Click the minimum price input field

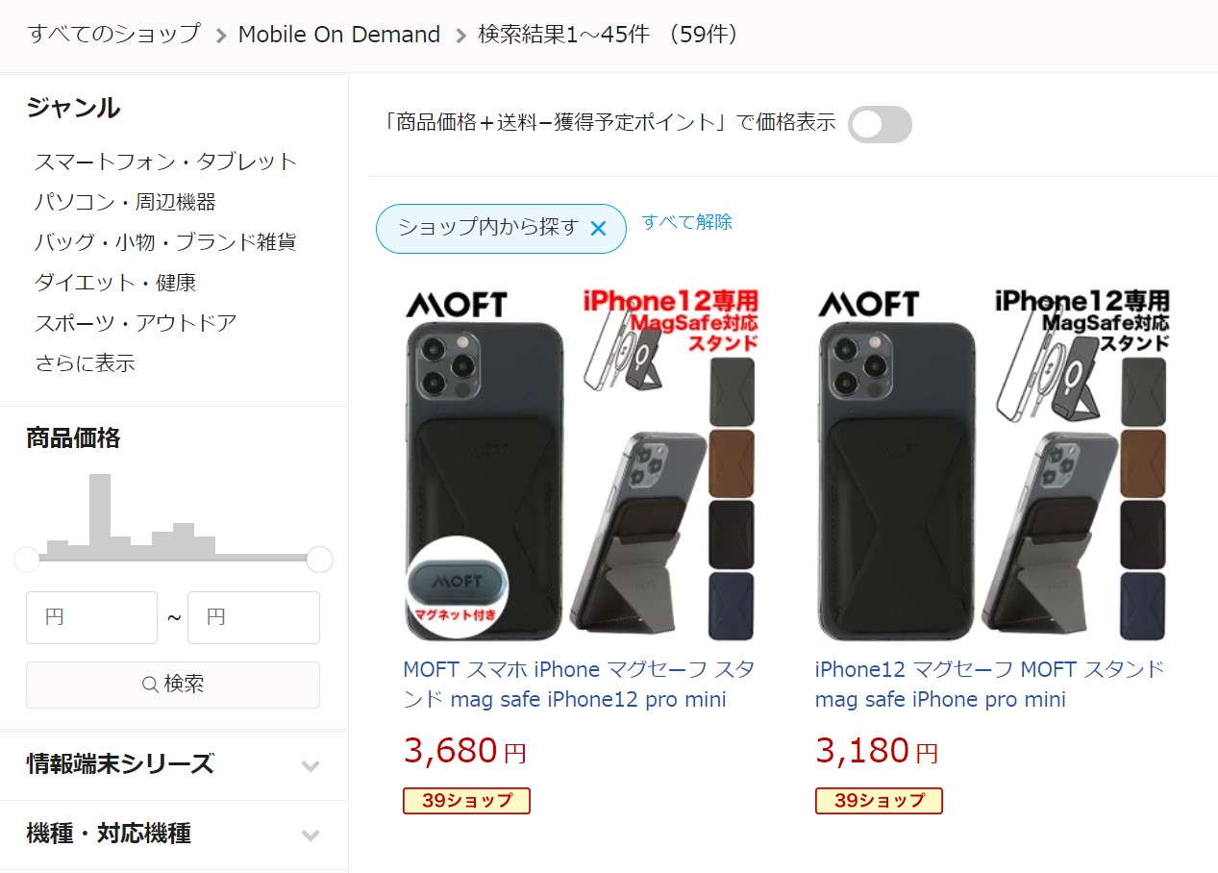(91, 617)
